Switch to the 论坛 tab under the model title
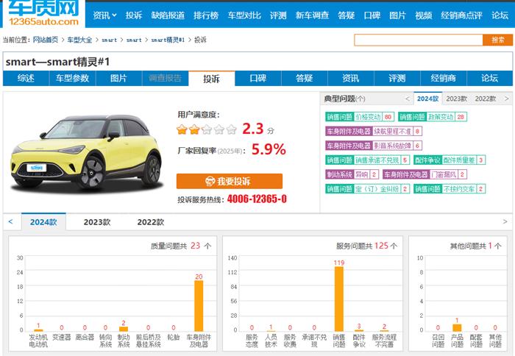This screenshot has height=356, width=515. pyautogui.click(x=490, y=78)
